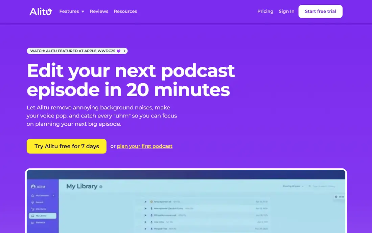Play the Merged Files library item

coord(145,229)
